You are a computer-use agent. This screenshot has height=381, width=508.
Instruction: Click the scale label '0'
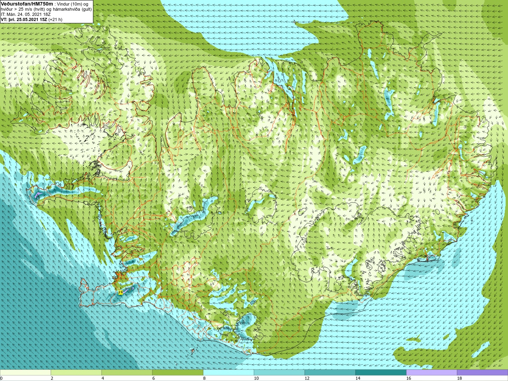(2, 378)
